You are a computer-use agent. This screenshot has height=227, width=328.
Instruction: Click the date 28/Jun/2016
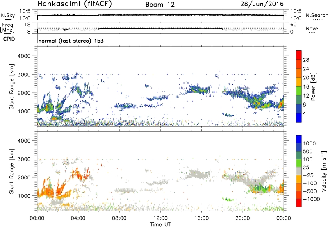coord(262,4)
